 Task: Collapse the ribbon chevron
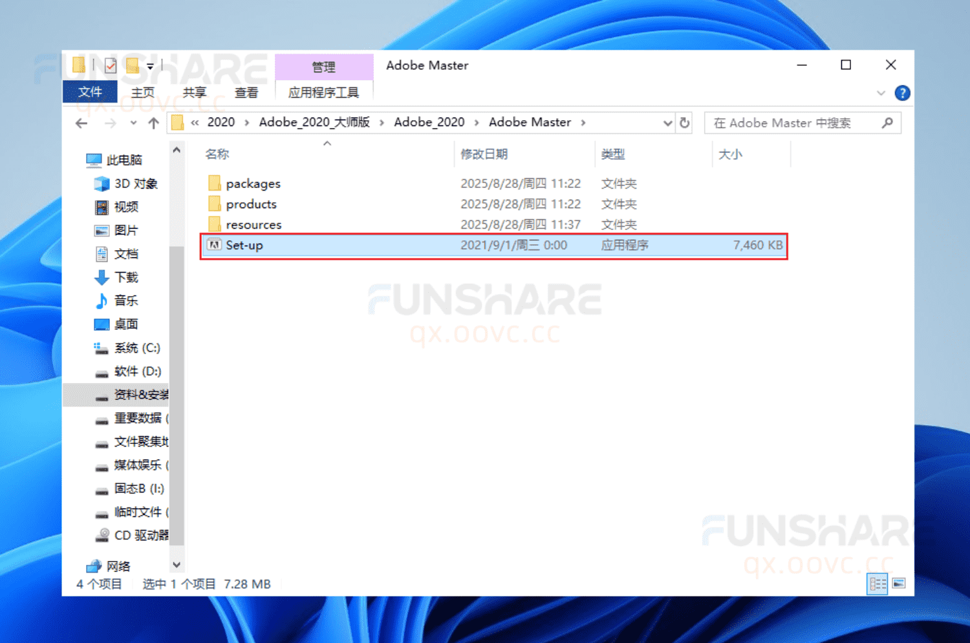[x=881, y=92]
